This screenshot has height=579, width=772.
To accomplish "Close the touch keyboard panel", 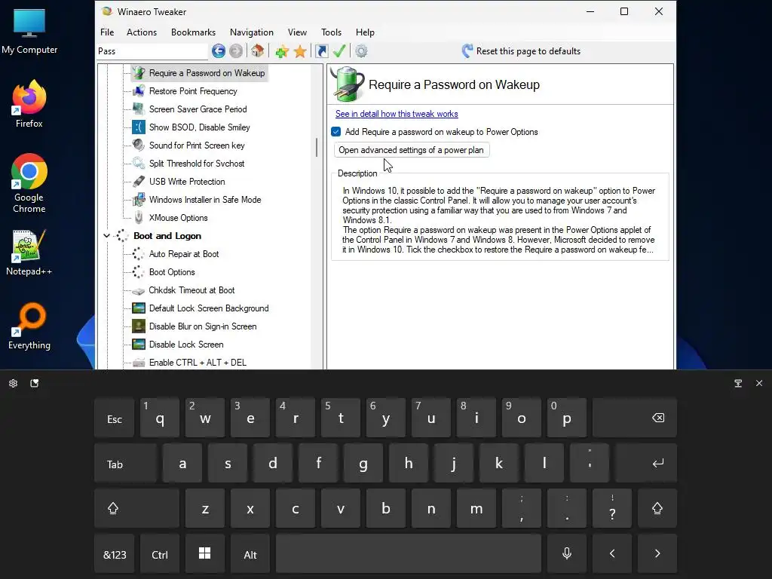I will point(758,383).
